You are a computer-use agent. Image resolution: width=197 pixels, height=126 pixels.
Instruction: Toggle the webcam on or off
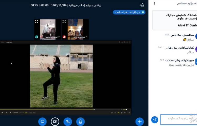pos(55,122)
